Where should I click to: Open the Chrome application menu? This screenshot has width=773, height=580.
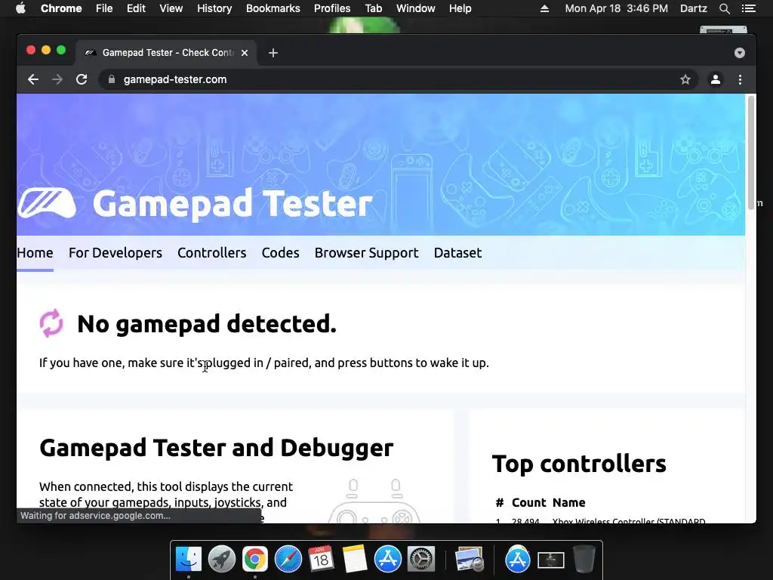[x=61, y=8]
